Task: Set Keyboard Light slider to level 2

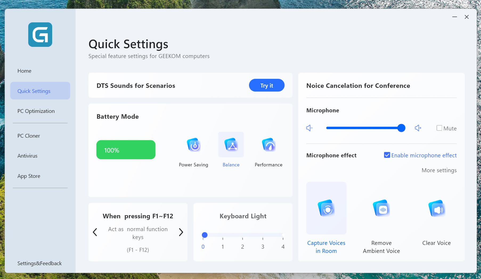Action: pyautogui.click(x=243, y=235)
